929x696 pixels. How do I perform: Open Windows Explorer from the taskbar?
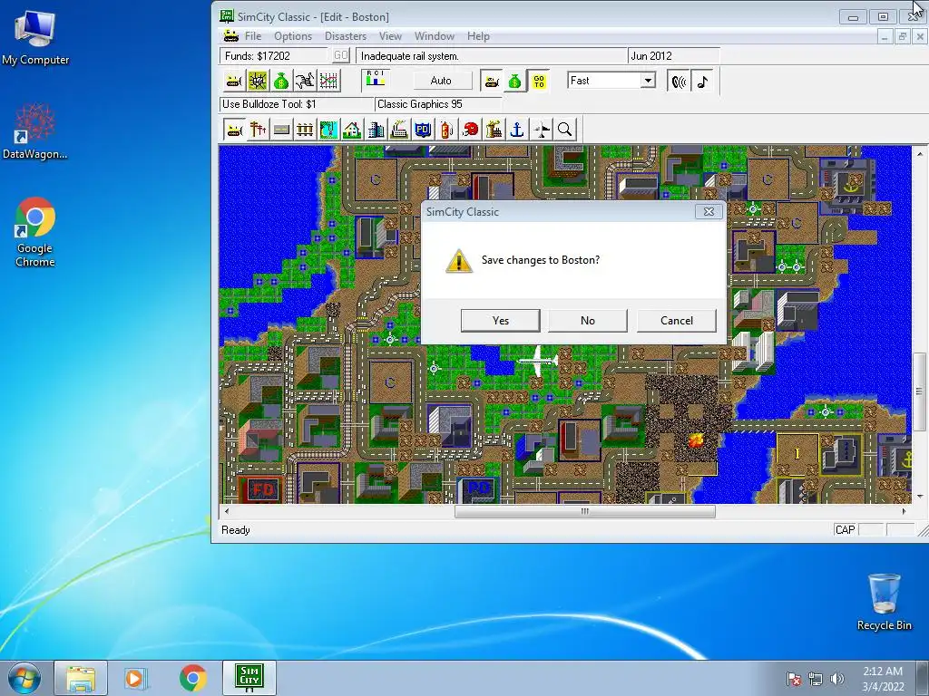pos(81,678)
